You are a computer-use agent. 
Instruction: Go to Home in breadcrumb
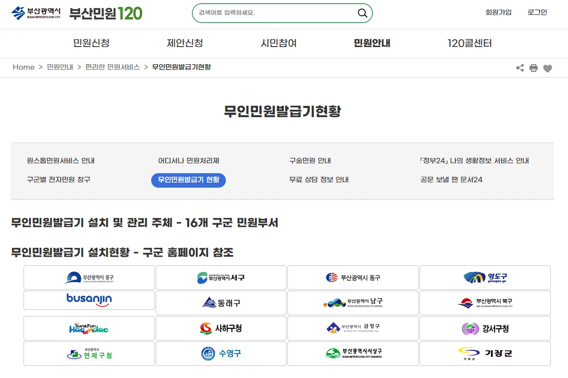point(24,67)
